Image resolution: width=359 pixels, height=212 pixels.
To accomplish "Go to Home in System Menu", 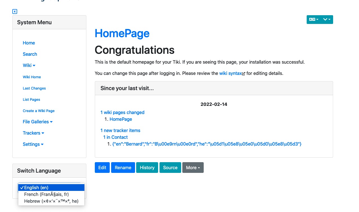I will pos(29,43).
